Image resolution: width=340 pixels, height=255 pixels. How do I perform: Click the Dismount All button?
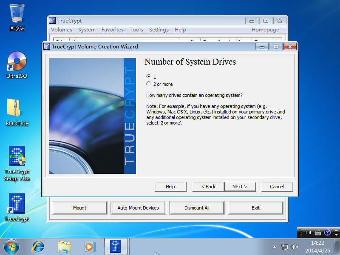[x=197, y=208]
